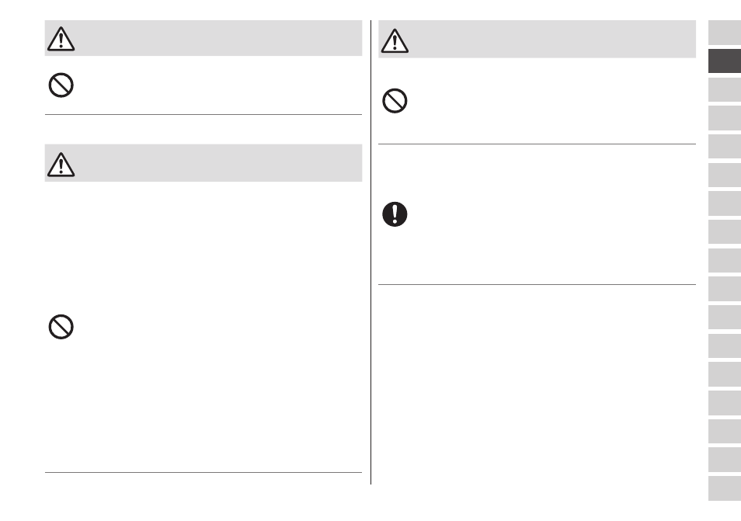This screenshot has width=741, height=521.
Task: Select the prohibition symbol in the right column
Action: point(395,101)
